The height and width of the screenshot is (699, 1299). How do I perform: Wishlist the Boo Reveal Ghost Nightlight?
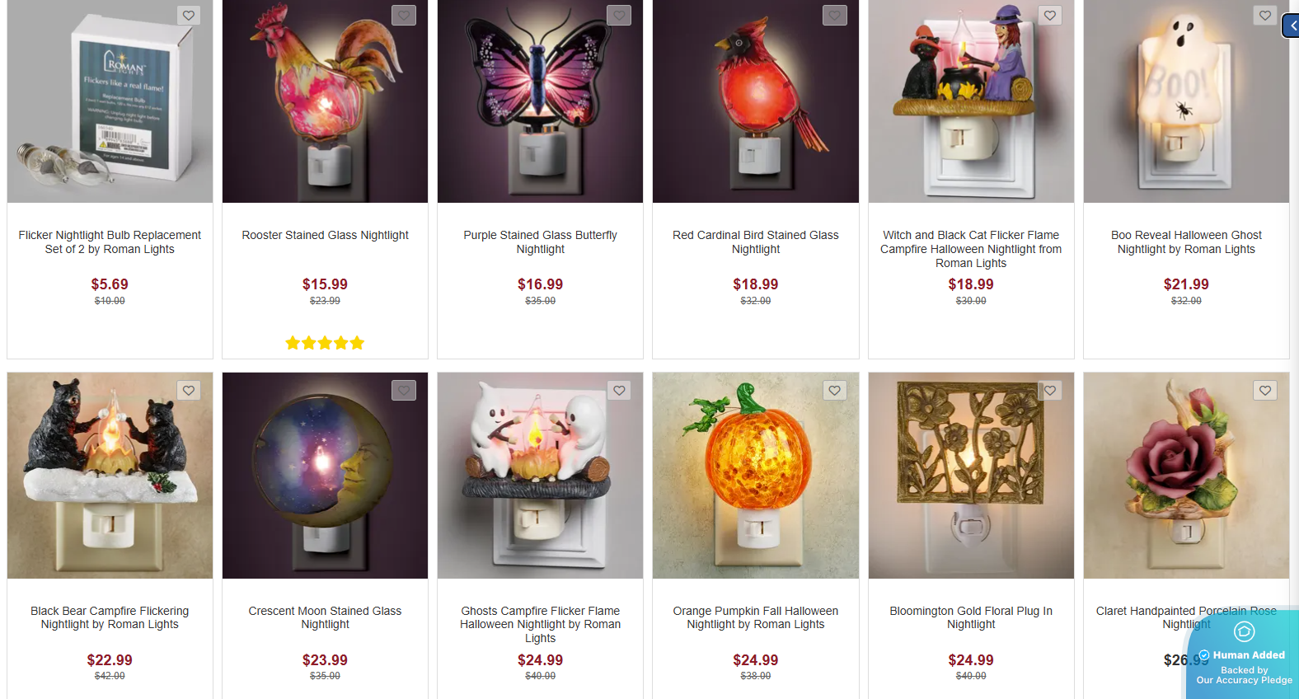[1265, 16]
